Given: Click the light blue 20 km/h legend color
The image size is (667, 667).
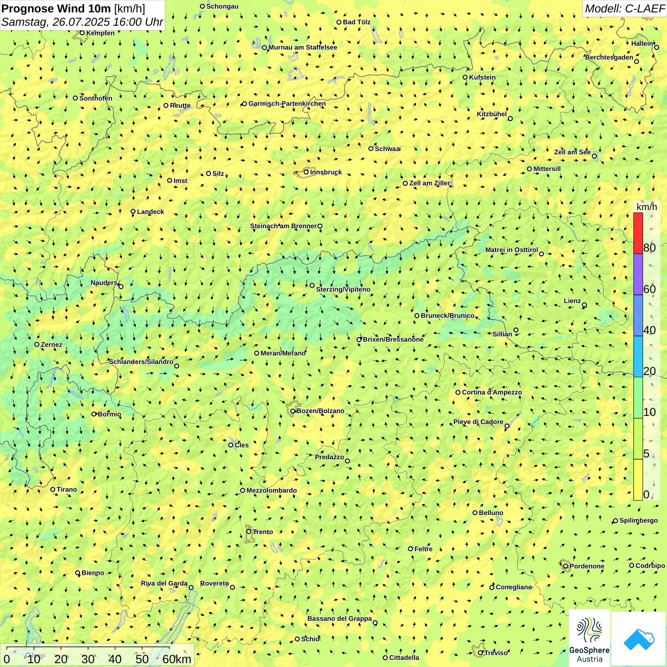Looking at the screenshot, I should 638,356.
